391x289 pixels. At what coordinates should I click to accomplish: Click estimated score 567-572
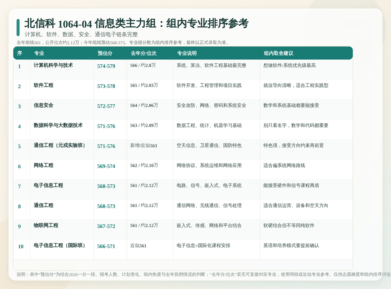coord(106,226)
